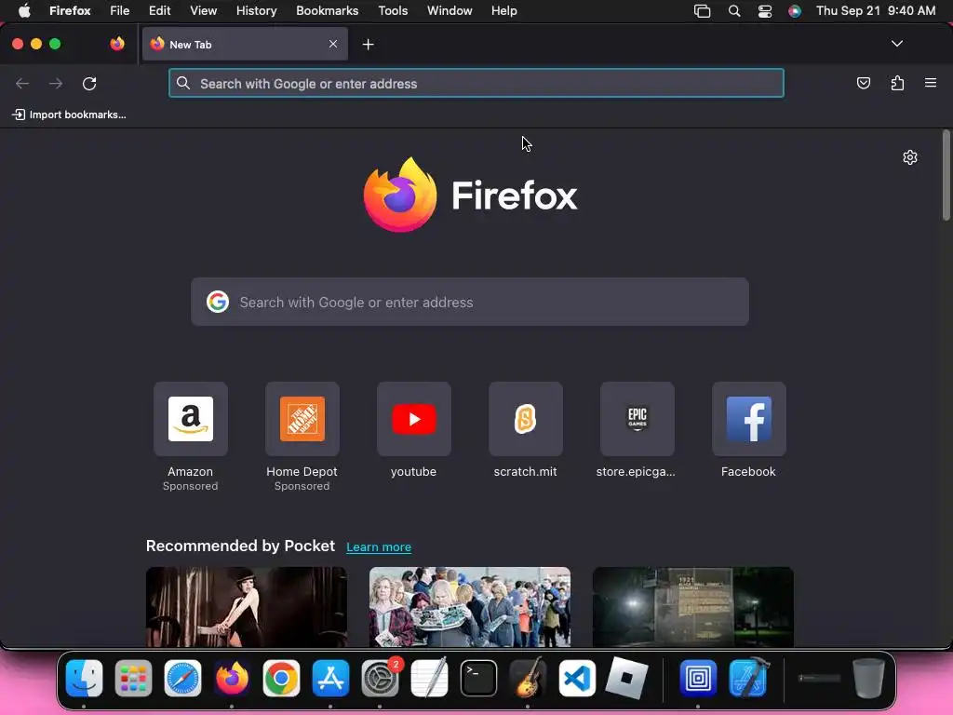953x715 pixels.
Task: Open the View menu
Action: (x=203, y=11)
